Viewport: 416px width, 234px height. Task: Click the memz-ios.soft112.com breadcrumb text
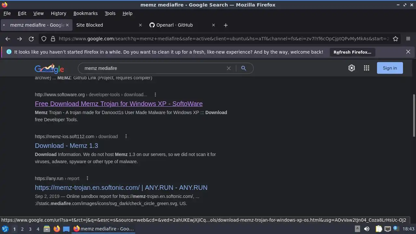click(76, 136)
